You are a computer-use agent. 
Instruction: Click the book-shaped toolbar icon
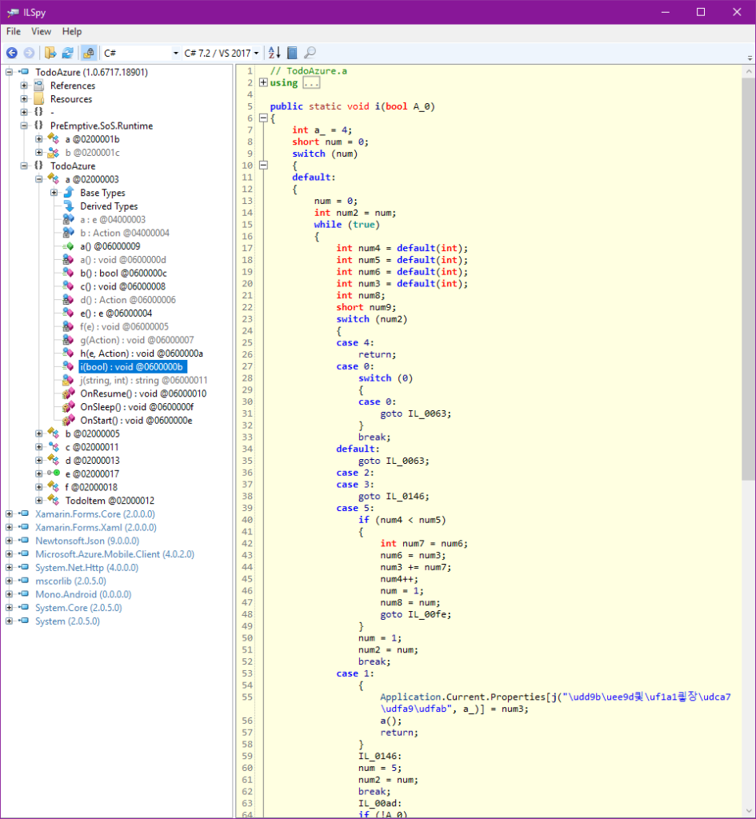pos(292,53)
